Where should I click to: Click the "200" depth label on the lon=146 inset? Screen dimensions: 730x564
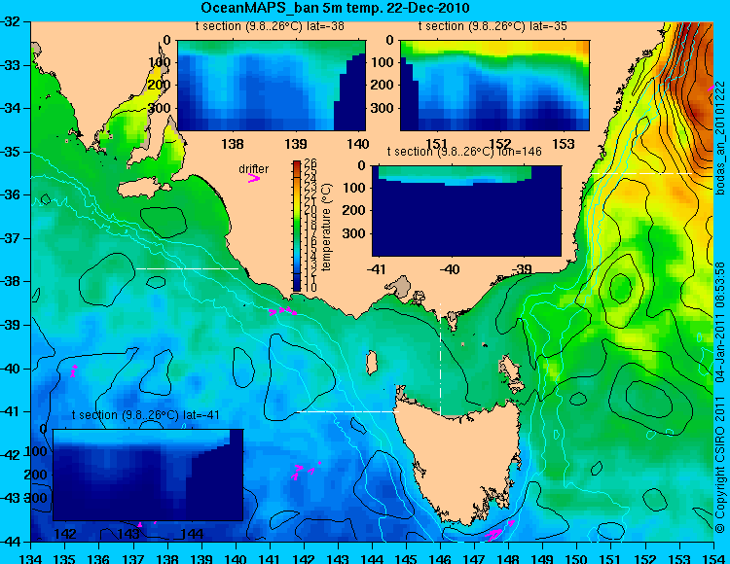(354, 210)
